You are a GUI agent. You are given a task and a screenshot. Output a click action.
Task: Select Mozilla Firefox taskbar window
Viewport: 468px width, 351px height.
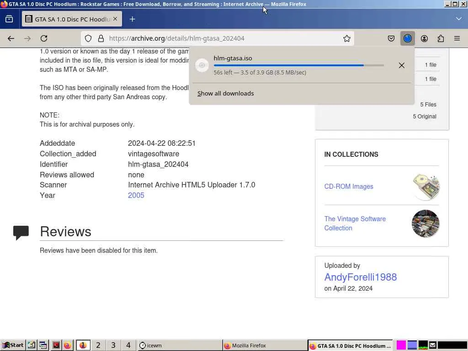(x=265, y=346)
